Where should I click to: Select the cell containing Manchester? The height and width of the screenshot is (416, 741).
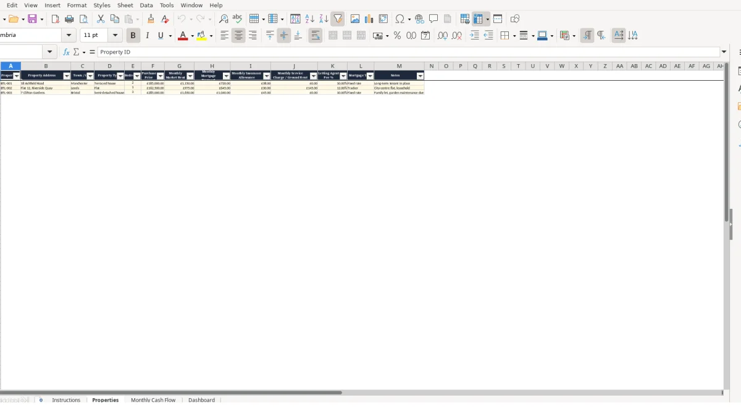coord(82,83)
